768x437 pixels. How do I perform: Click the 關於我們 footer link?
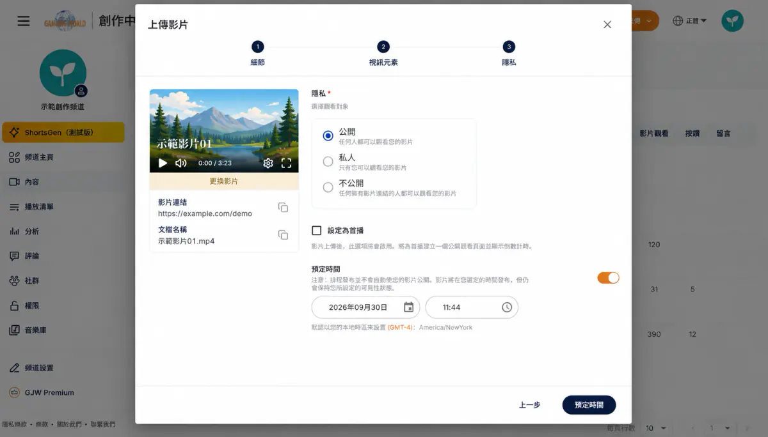[68, 424]
